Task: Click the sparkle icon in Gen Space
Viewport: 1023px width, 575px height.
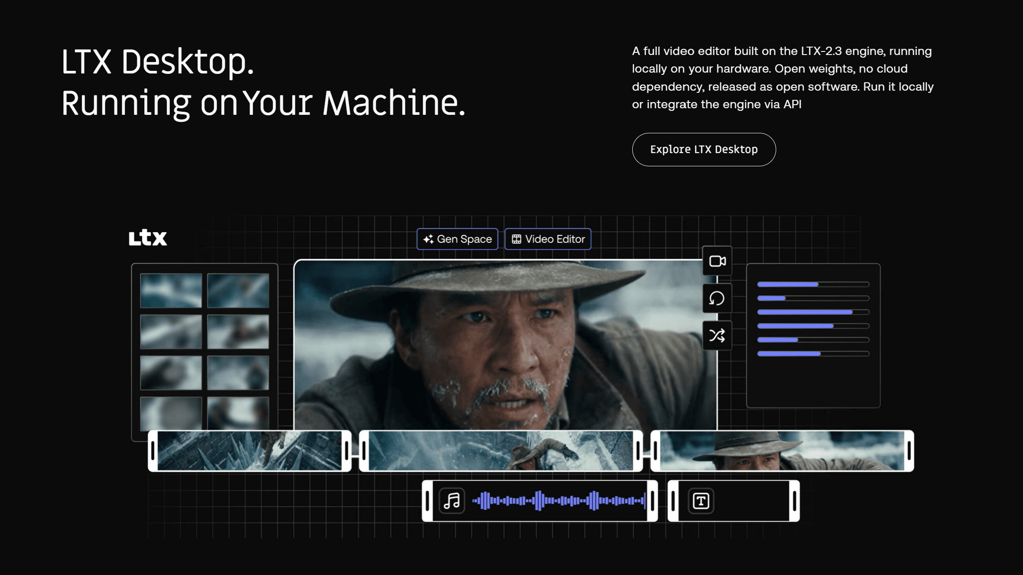Action: pos(428,239)
